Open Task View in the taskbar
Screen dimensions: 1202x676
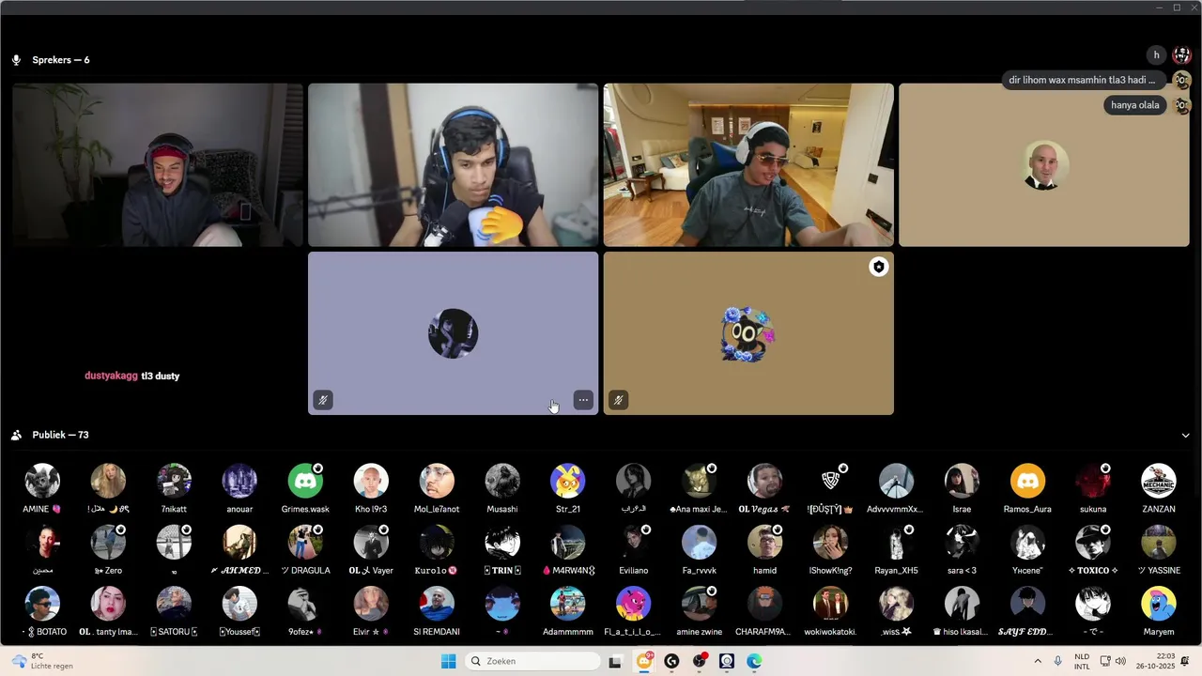(615, 661)
